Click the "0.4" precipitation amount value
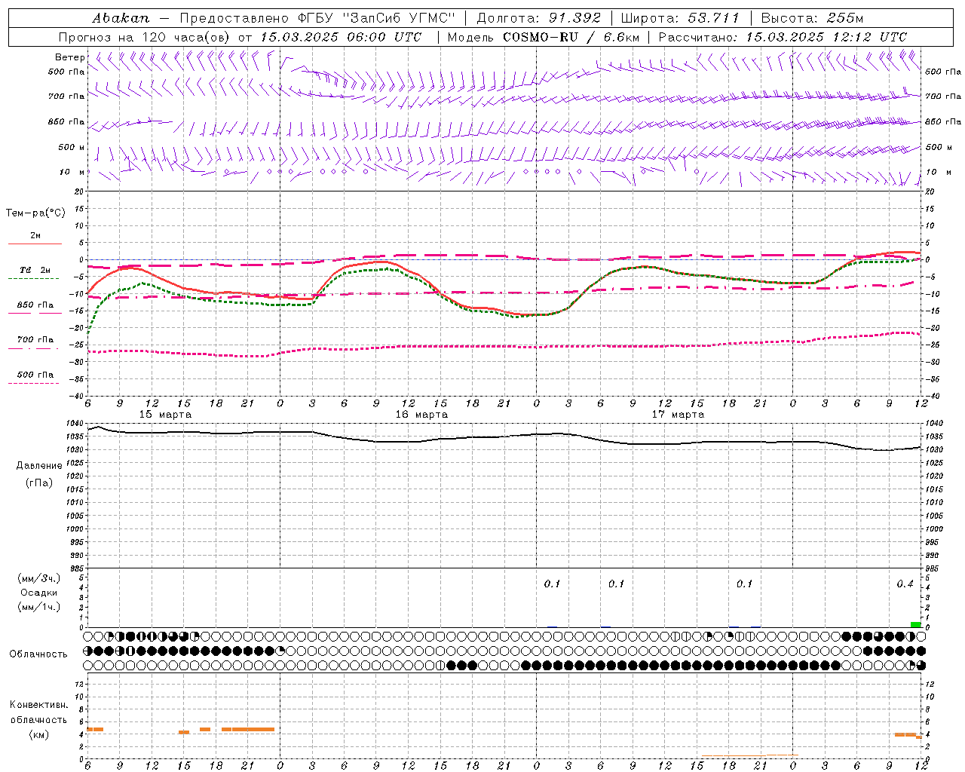This screenshot has height=772, width=965. pos(905,584)
